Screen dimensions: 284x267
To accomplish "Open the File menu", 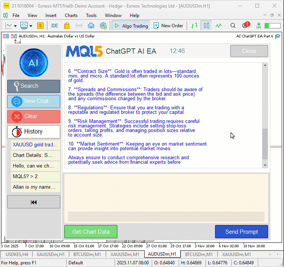I will (x=16, y=16).
